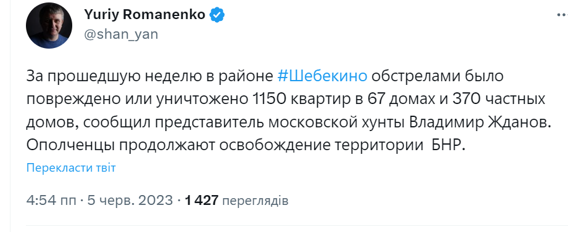The width and height of the screenshot is (568, 232).
Task: Translate tweet via Перекласти твіт link
Action: (x=71, y=168)
